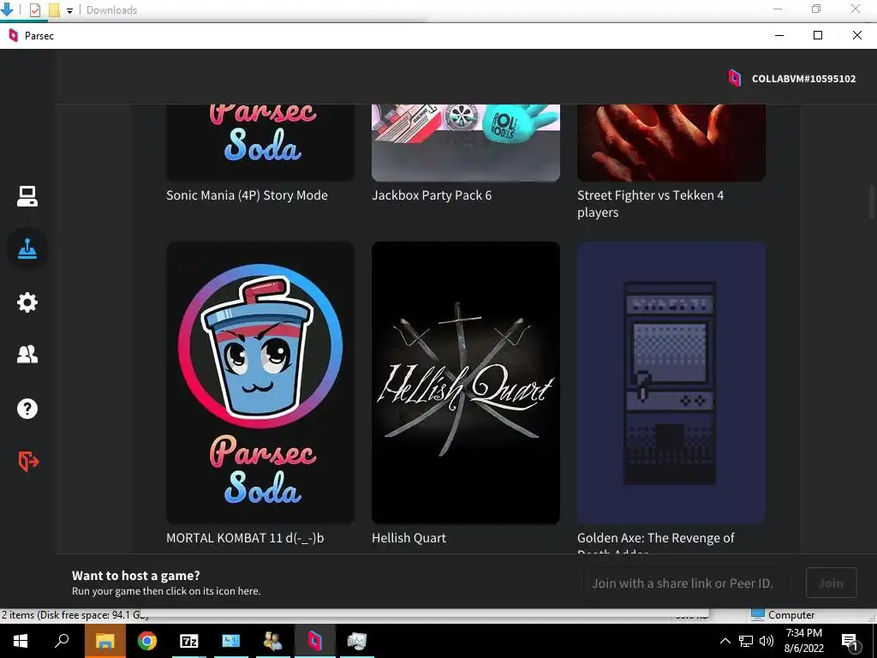The height and width of the screenshot is (658, 877).
Task: Open the Computers section in Parsec sidebar
Action: tap(27, 196)
